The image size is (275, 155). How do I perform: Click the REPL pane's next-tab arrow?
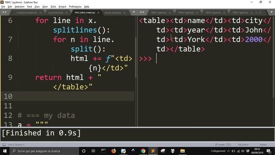[x=144, y=12]
